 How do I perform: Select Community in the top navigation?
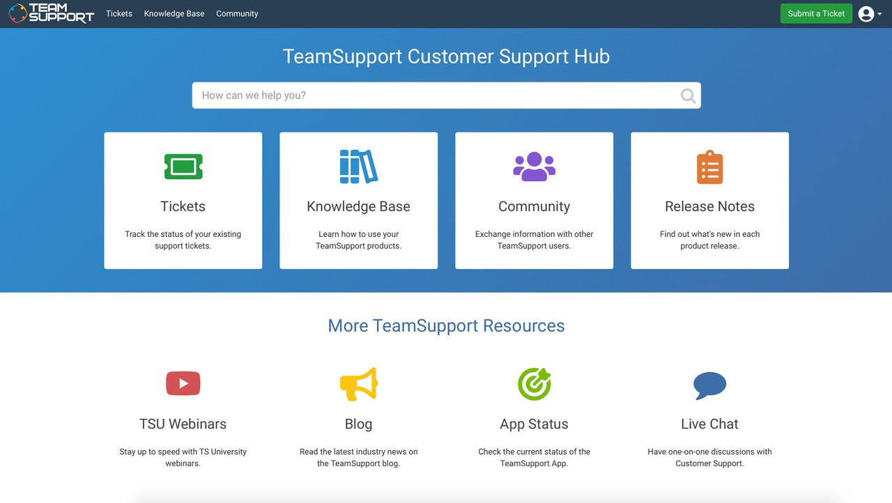click(237, 13)
